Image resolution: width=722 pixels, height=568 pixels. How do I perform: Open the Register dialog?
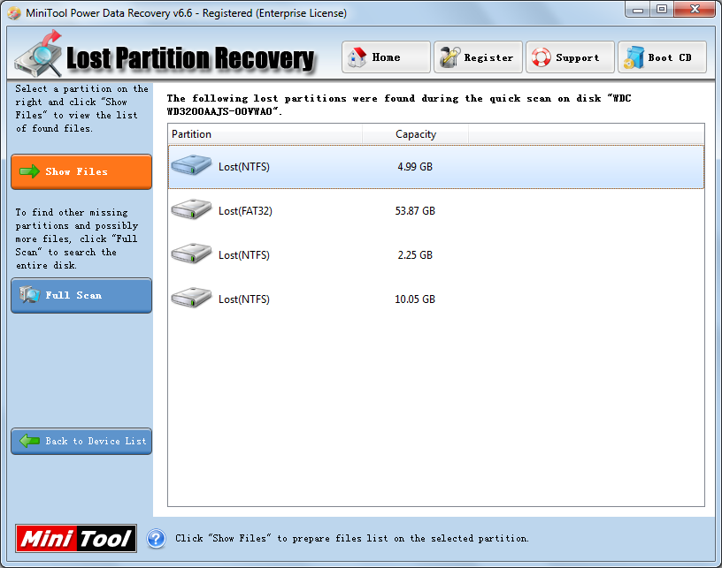478,57
